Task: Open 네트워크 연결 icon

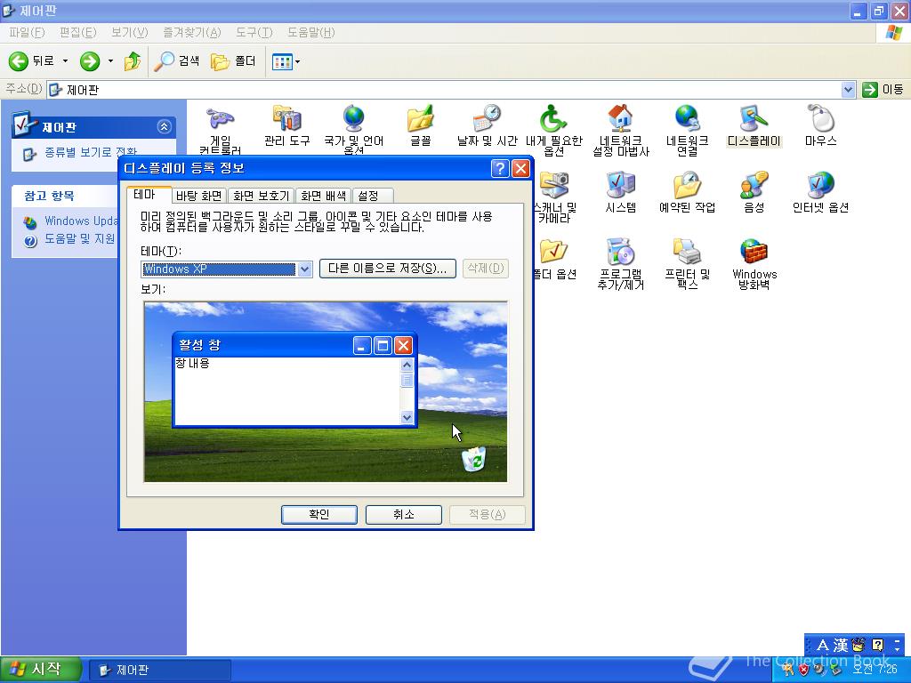Action: (688, 130)
